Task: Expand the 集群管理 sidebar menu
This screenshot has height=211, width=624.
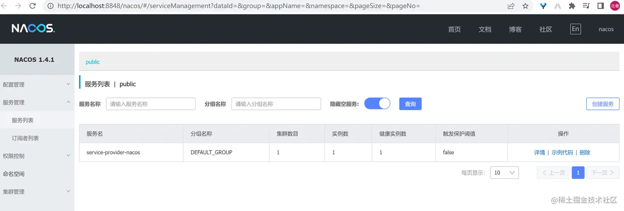Action: (x=37, y=192)
